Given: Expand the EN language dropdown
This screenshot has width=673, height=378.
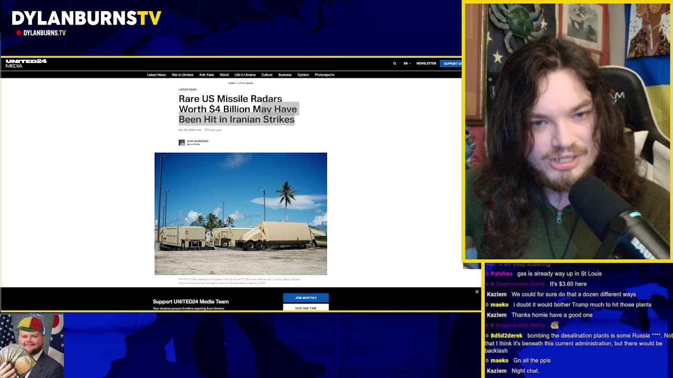Looking at the screenshot, I should 407,64.
